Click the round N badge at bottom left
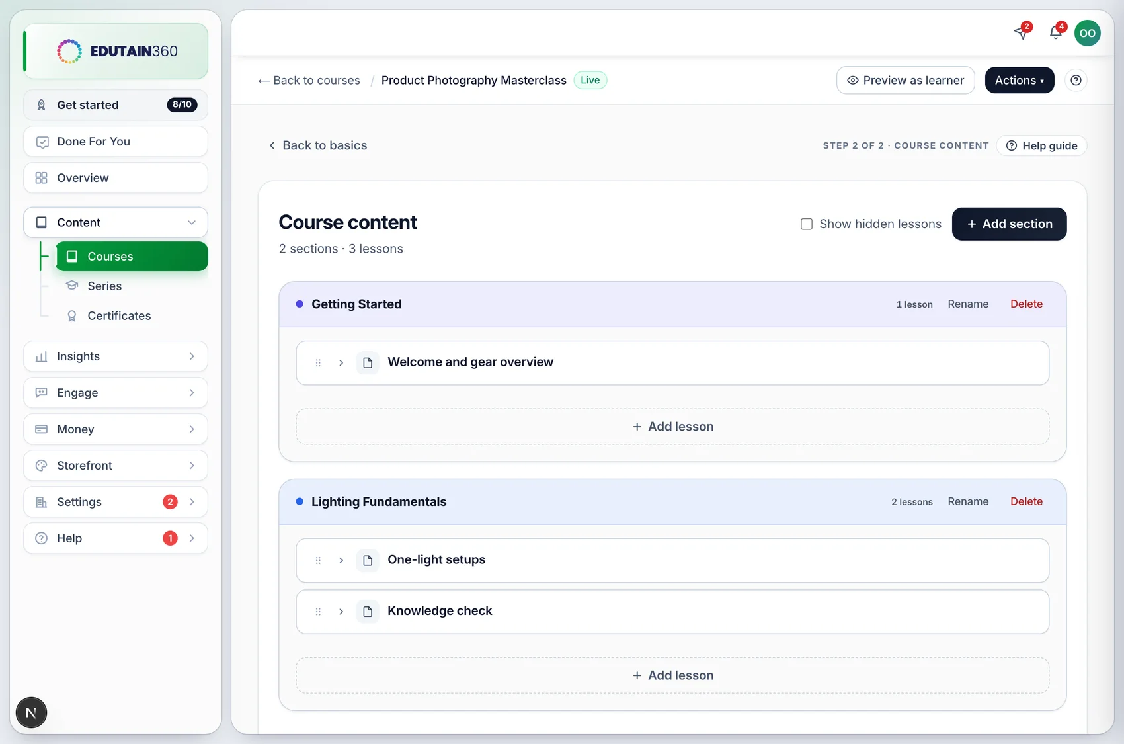This screenshot has width=1124, height=744. 31,713
